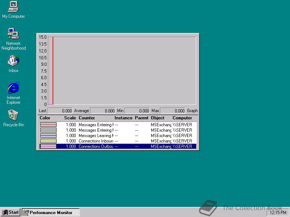Open the Recycle Bin icon
This screenshot has width=290, height=217.
click(13, 118)
